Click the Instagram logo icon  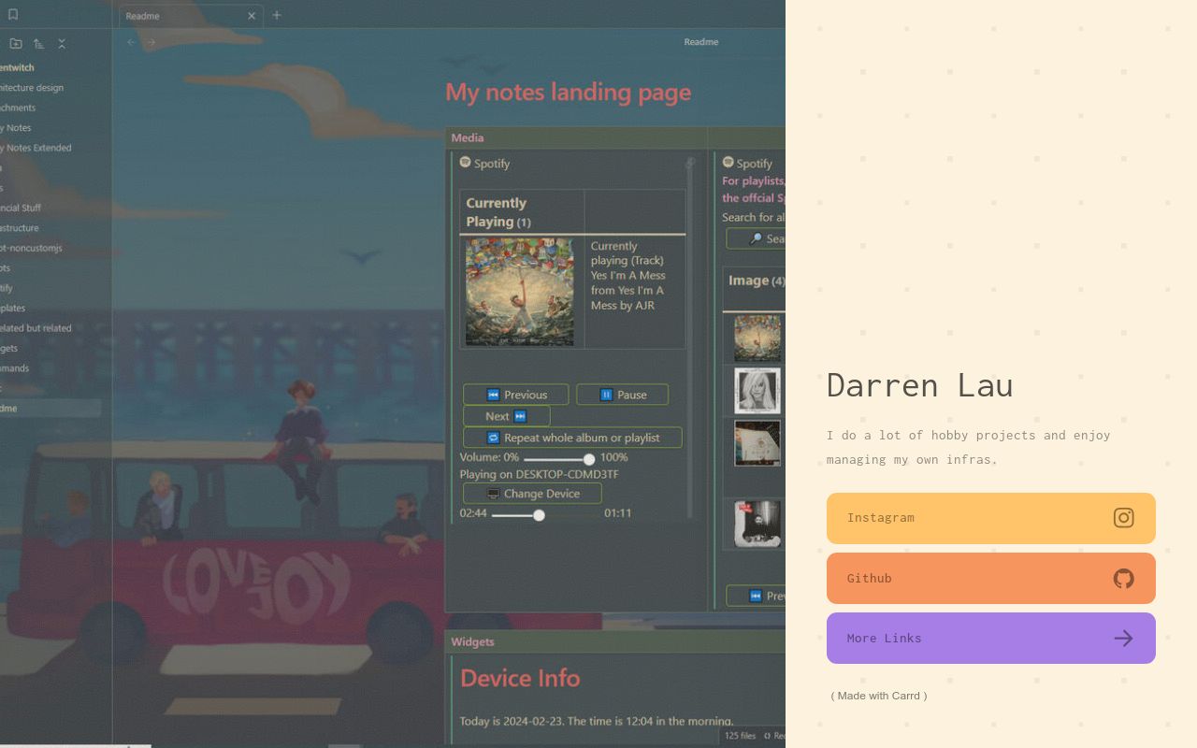click(1123, 518)
